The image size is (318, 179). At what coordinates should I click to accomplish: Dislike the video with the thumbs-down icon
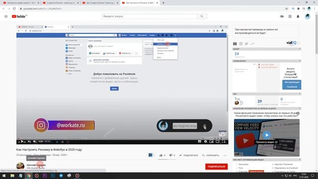click(171, 155)
